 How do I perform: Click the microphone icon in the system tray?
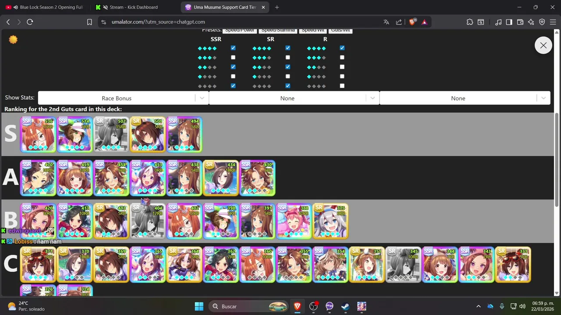pyautogui.click(x=502, y=306)
